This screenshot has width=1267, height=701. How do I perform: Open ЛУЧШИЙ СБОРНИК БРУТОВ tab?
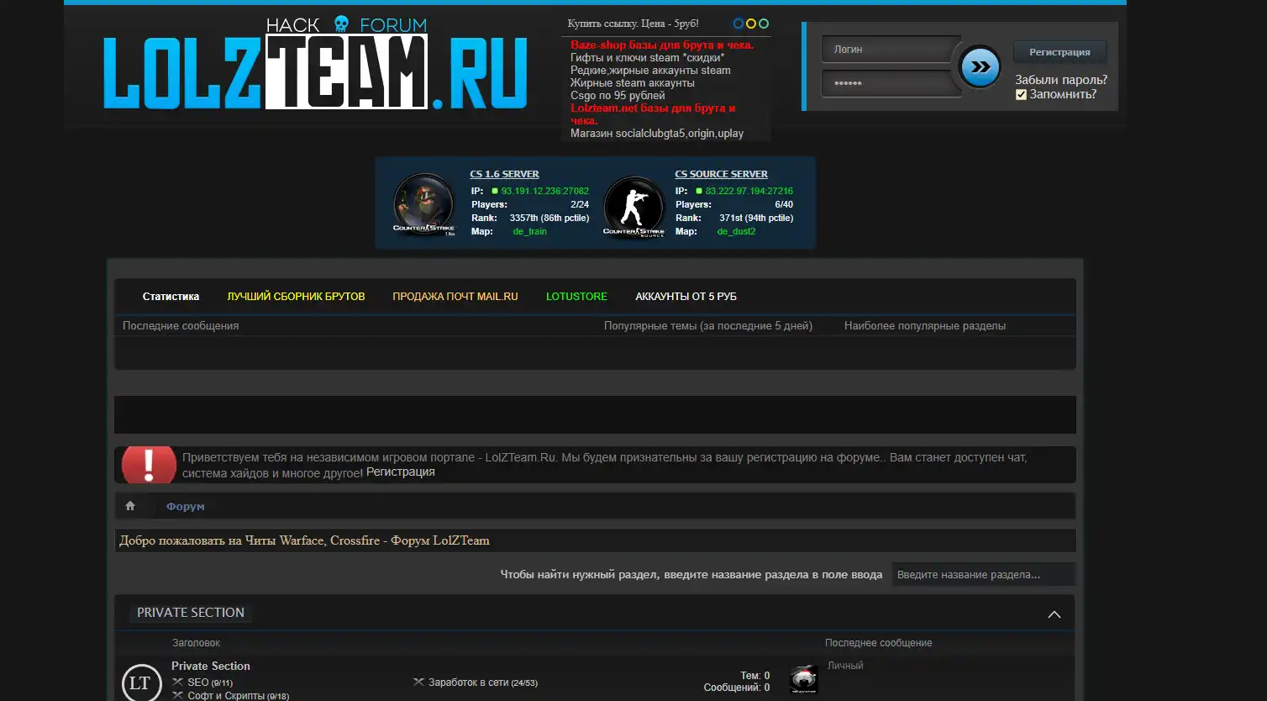coord(296,297)
